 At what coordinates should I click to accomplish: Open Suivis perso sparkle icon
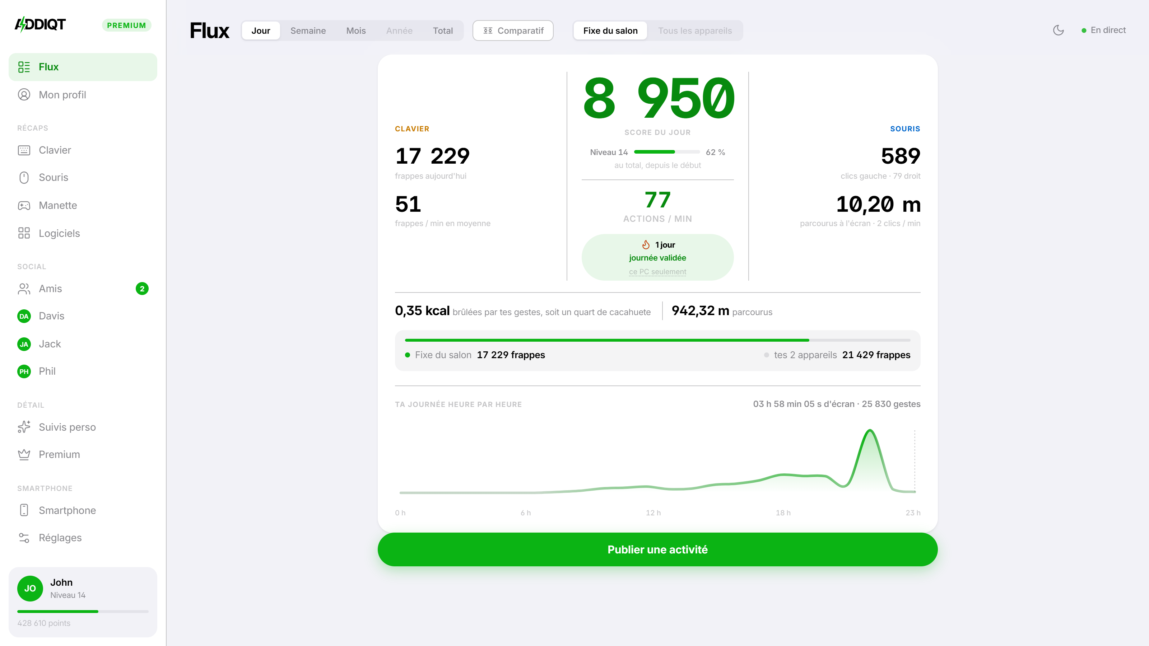coord(24,427)
